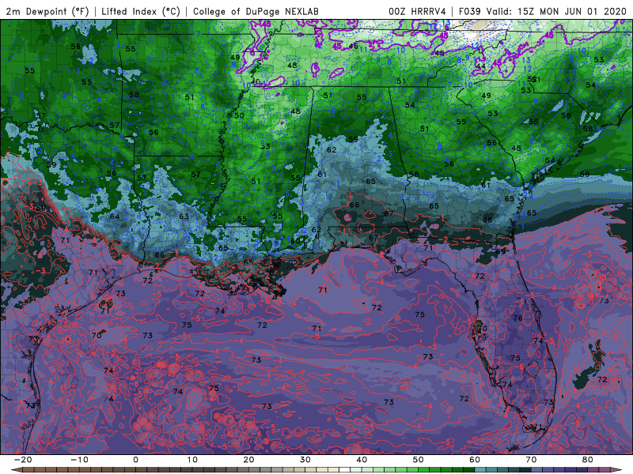Click the '33' dewpoint value on the map

click(x=265, y=146)
